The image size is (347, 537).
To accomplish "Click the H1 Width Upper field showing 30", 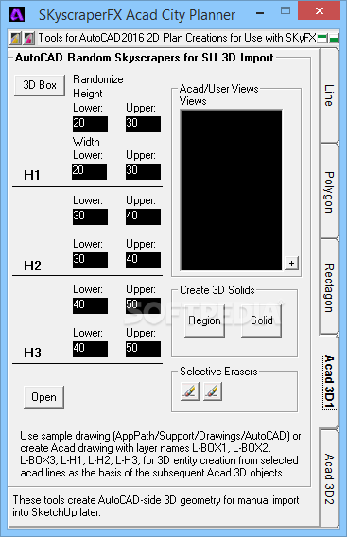I will point(143,171).
